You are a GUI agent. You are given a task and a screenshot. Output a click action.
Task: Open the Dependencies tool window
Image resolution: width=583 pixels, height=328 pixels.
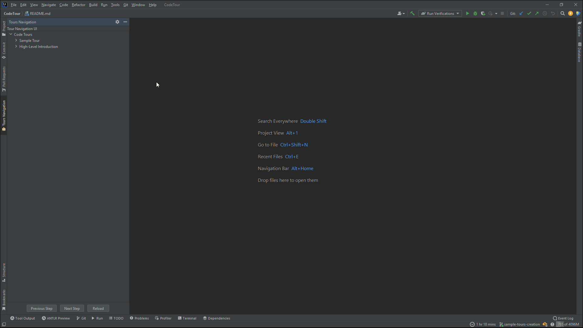click(217, 318)
